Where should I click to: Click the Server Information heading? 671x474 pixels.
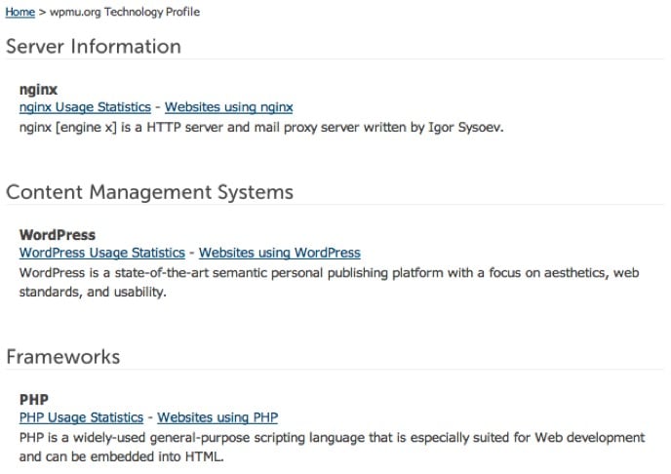pyautogui.click(x=94, y=46)
